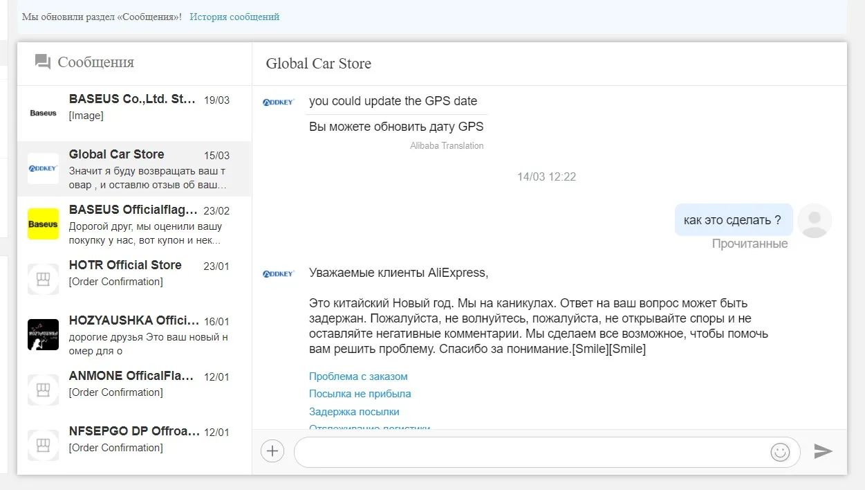Click the ANMONE store shop icon
Screen dimensions: 865x490
tap(43, 390)
